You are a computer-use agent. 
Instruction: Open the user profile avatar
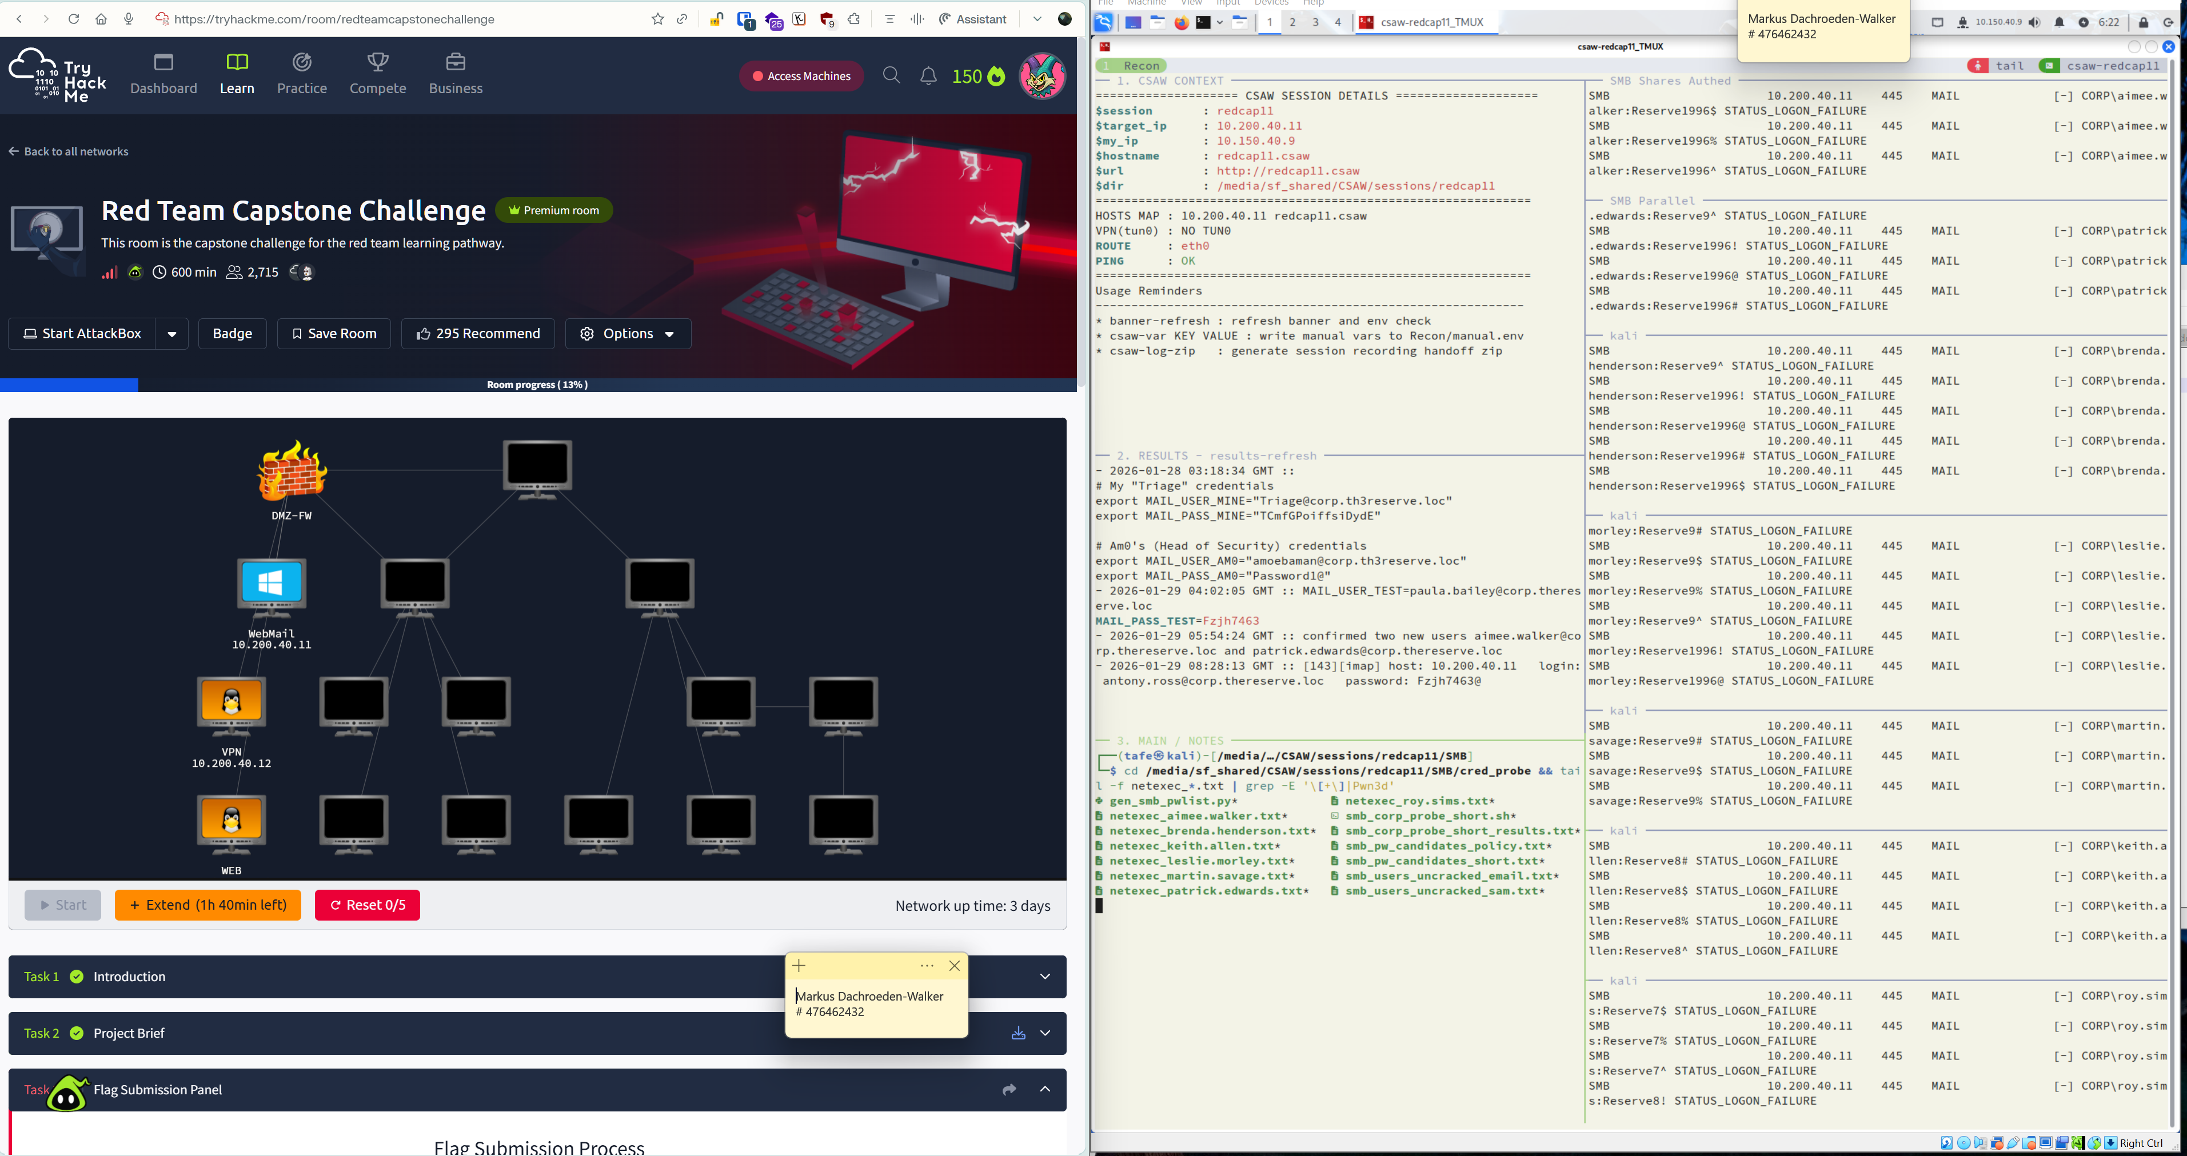1041,77
